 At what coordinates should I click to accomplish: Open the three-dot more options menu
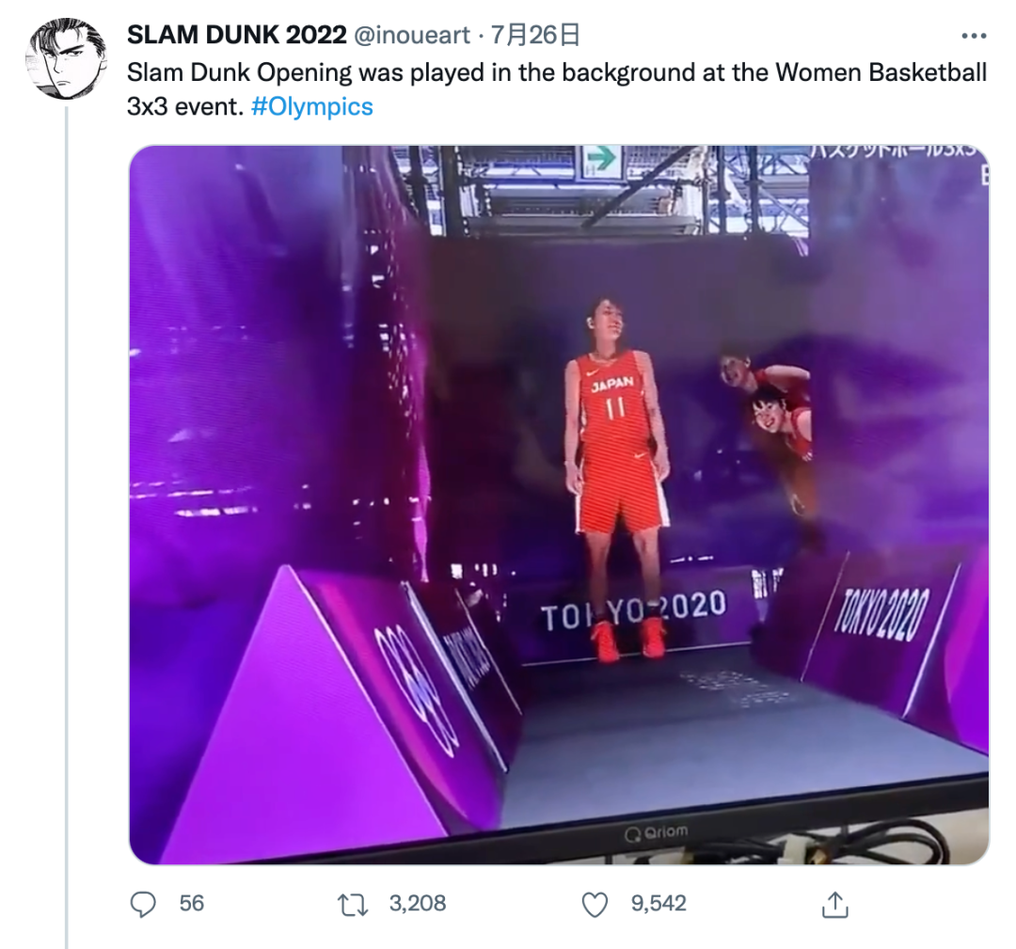[974, 36]
